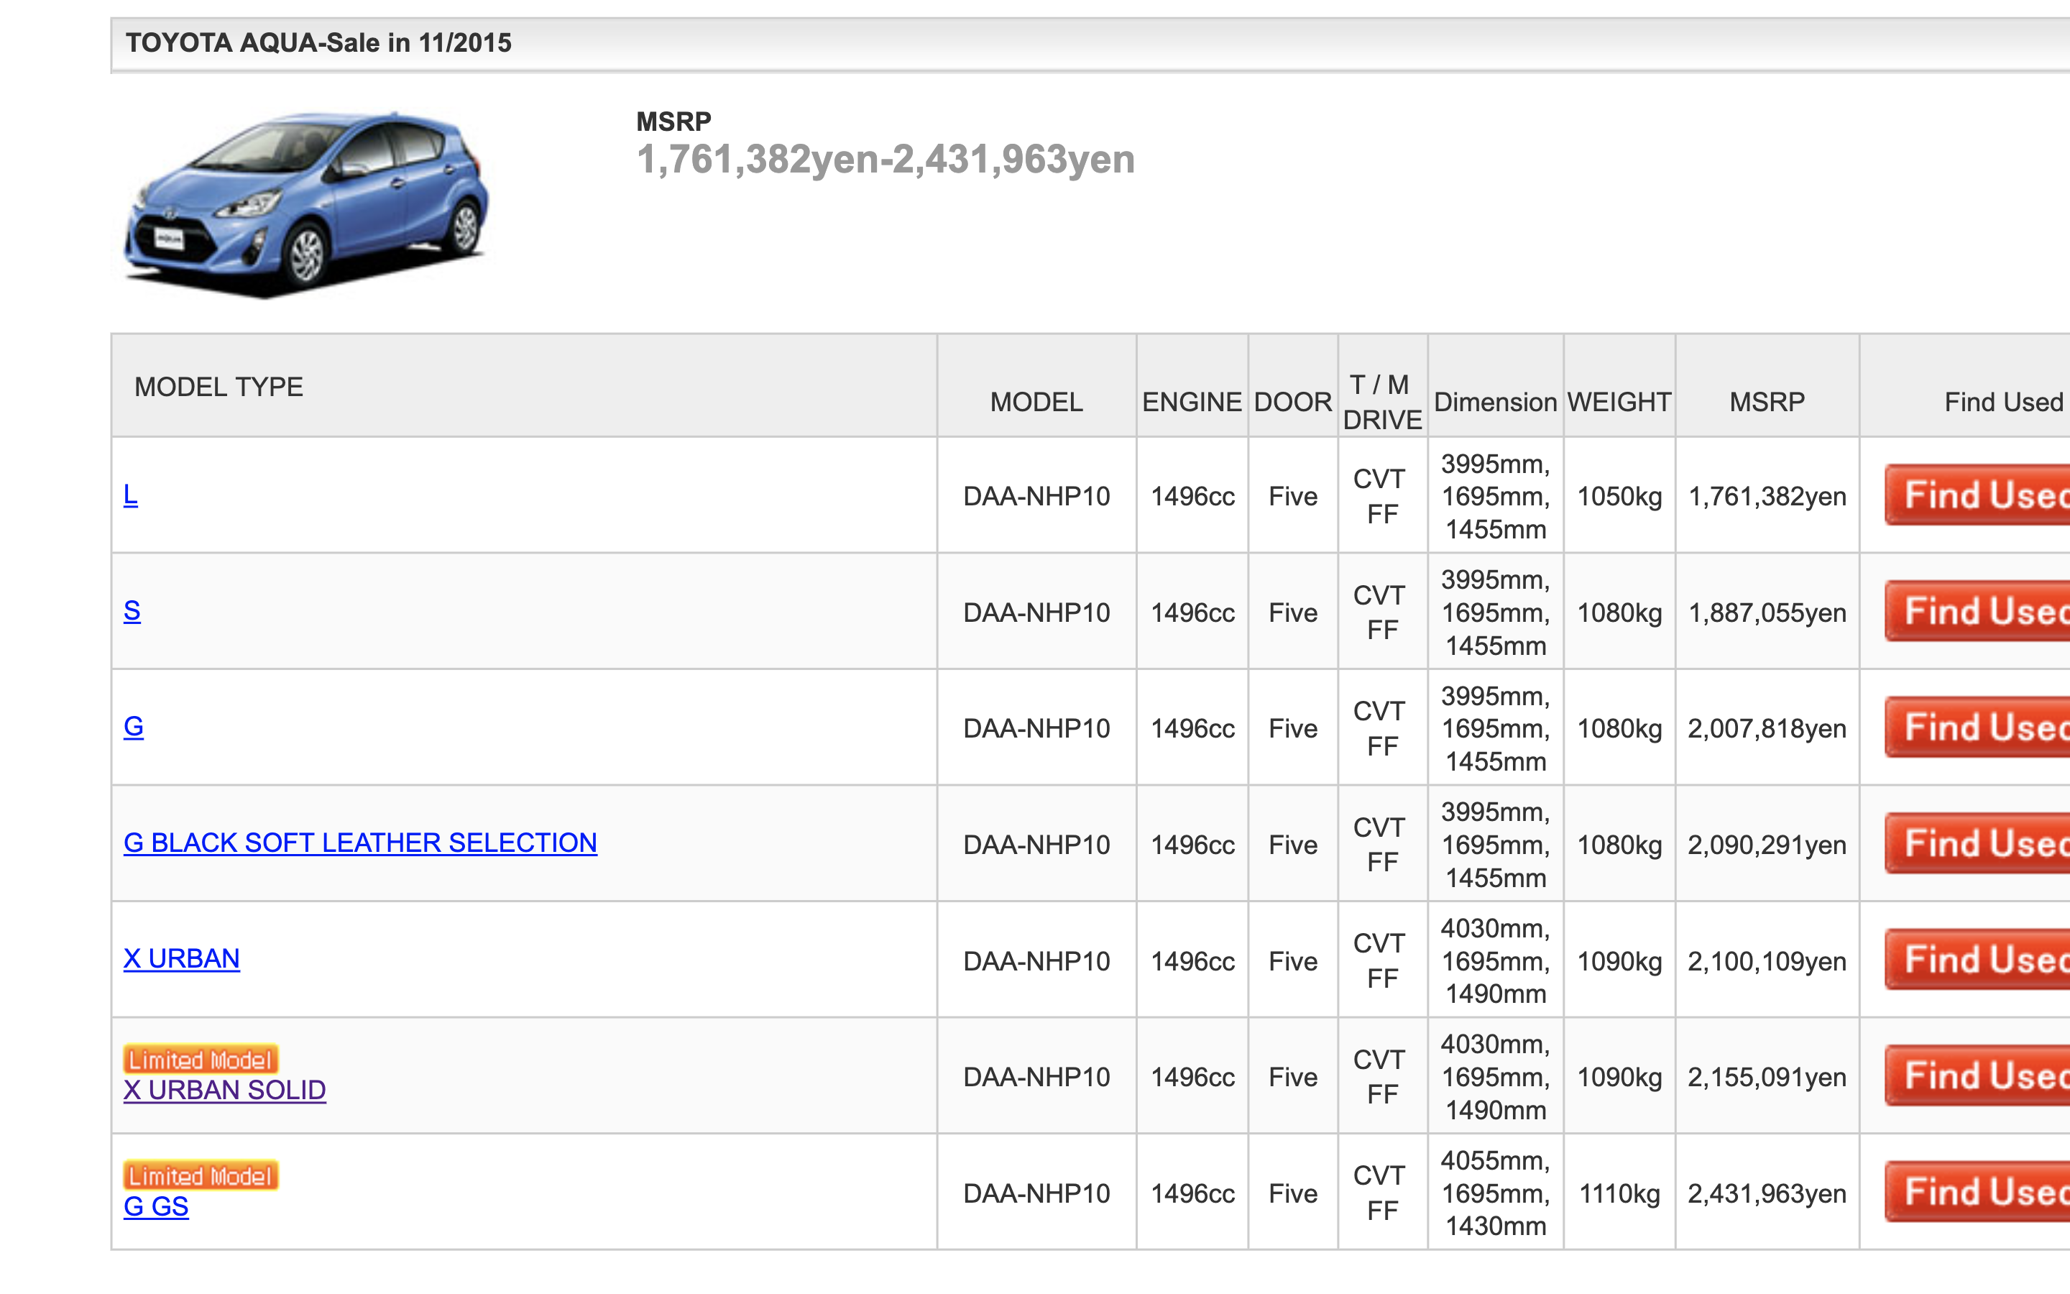Click 1496cc engine cell in G GS row
This screenshot has height=1294, width=2070.
tap(1192, 1193)
